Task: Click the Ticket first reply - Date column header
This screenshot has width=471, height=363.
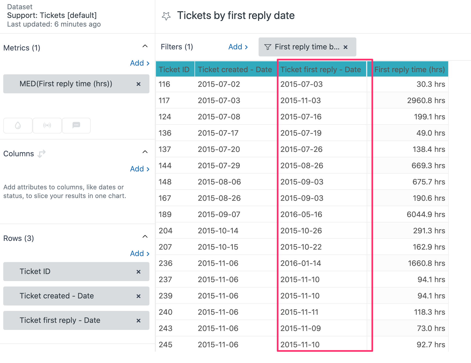Action: tap(321, 70)
